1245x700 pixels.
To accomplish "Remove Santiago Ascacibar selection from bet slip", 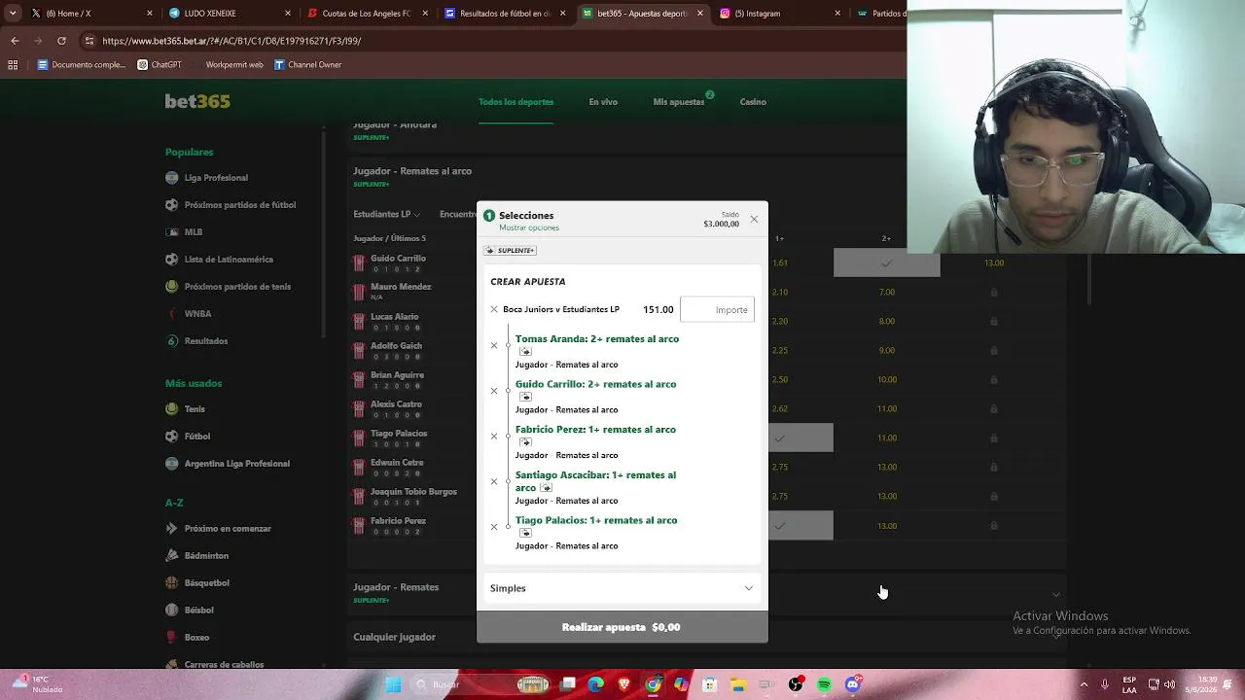I will 494,481.
